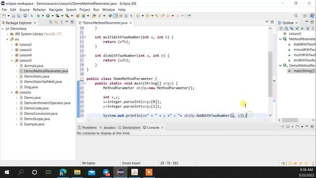Click the New Java Package icon
316x178 pixels.
click(x=78, y=16)
